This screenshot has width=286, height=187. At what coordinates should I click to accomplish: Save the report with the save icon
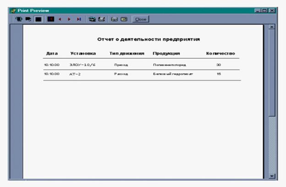click(x=115, y=20)
